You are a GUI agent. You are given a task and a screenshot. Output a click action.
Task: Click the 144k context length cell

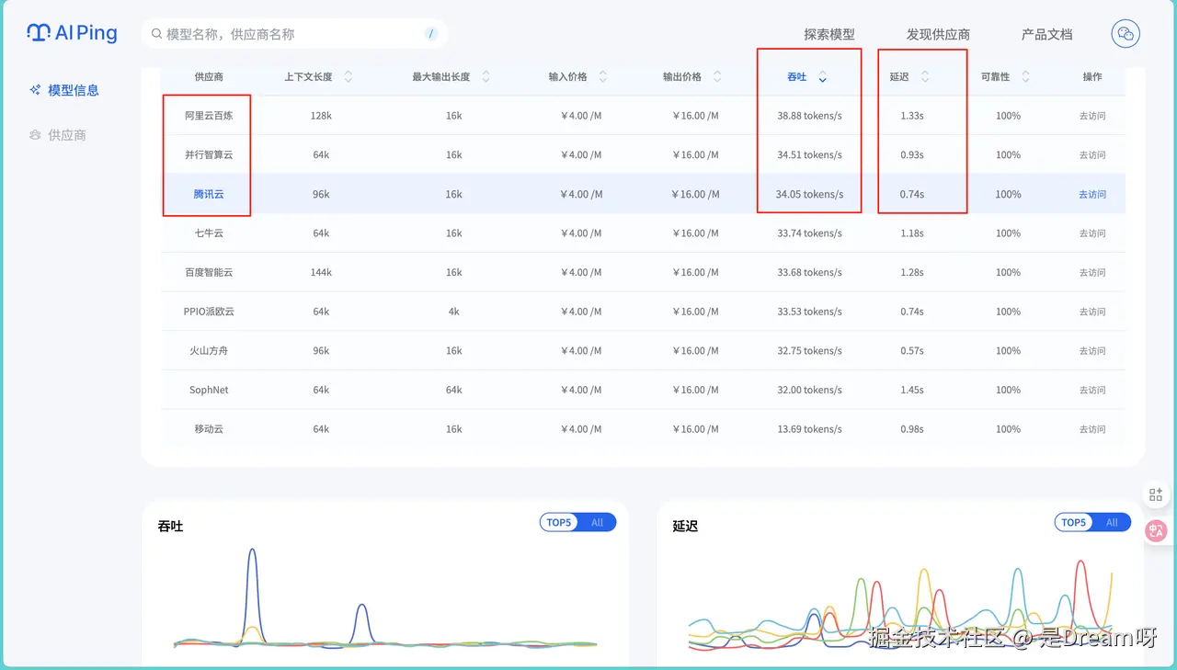(x=321, y=273)
